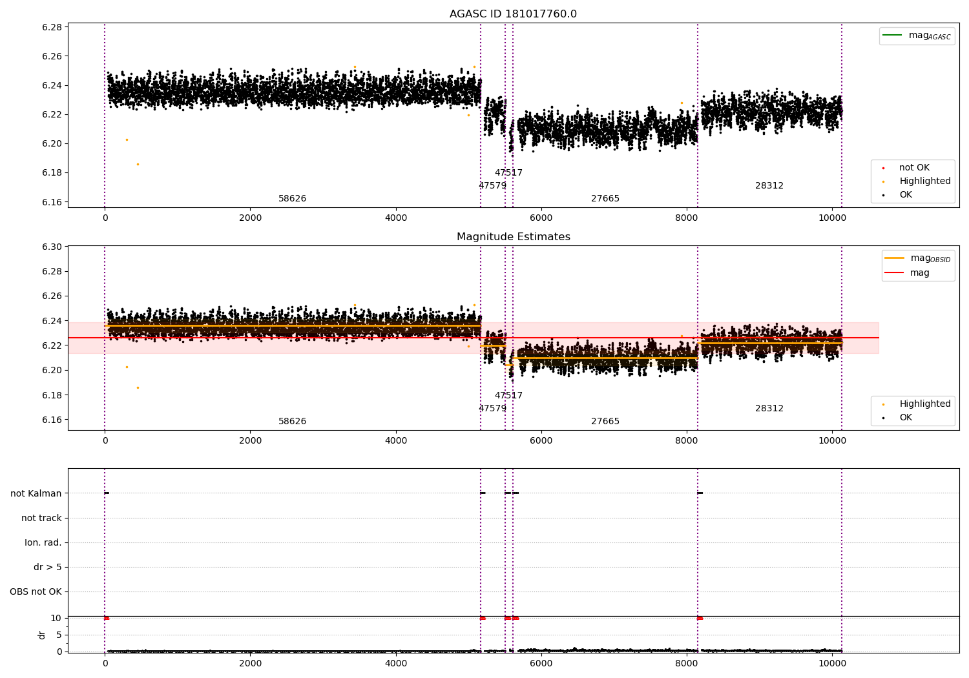Click the plot title AGASC ID 181017760.0
Screen dimensions: 969x678
coord(513,14)
